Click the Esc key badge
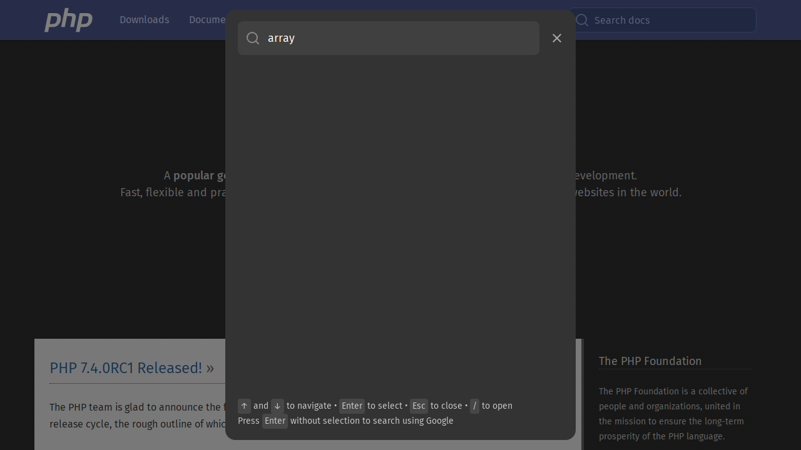 pos(419,406)
